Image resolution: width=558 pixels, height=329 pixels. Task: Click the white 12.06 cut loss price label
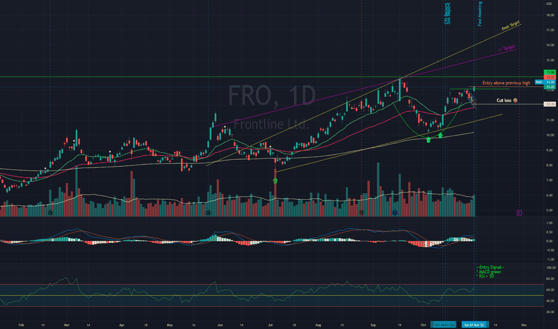pyautogui.click(x=550, y=104)
